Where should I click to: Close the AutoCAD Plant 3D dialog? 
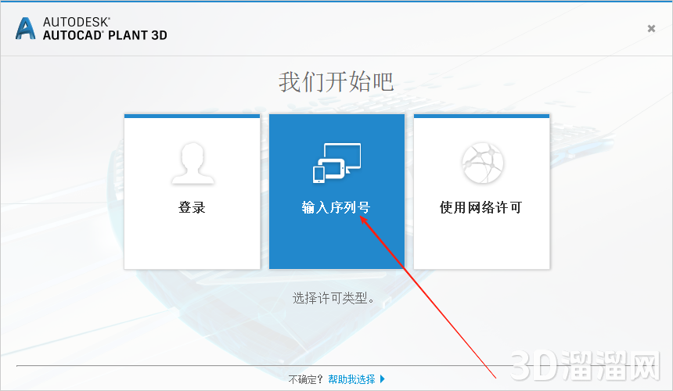pyautogui.click(x=651, y=28)
